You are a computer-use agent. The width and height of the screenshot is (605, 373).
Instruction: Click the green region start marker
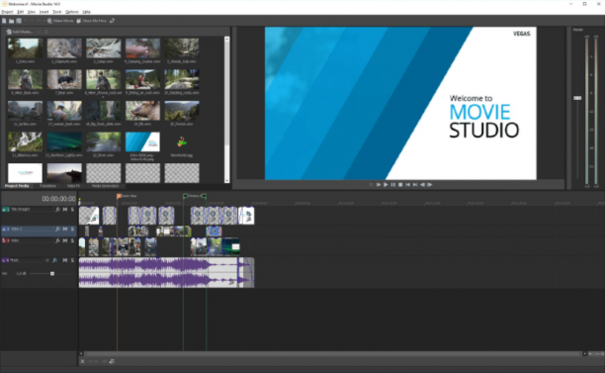[185, 196]
